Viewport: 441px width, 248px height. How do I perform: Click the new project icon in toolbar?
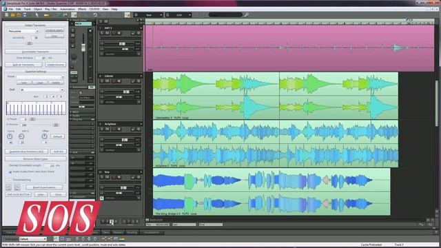[7, 15]
